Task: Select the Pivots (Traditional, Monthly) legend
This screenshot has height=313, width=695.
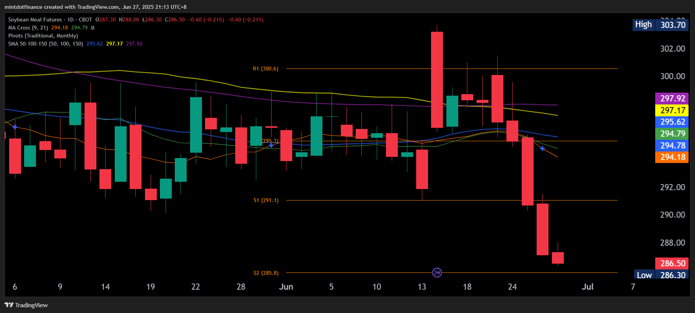Action: tap(43, 36)
